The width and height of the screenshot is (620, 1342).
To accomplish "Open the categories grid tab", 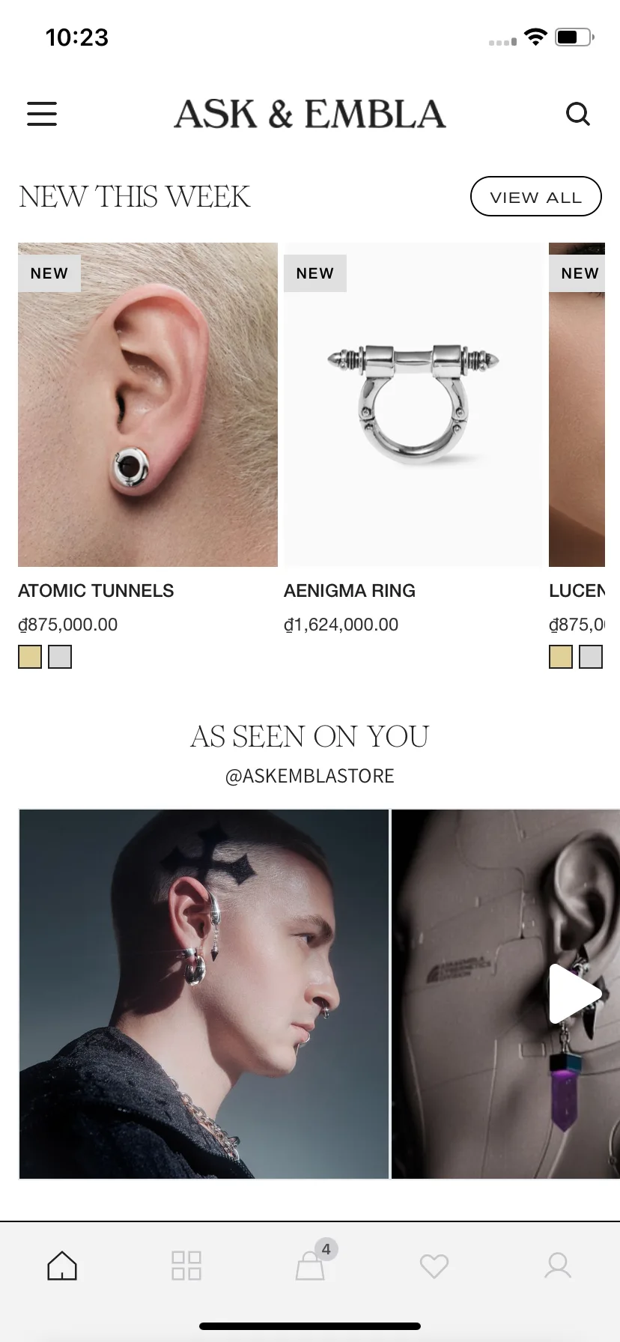I will click(186, 1266).
